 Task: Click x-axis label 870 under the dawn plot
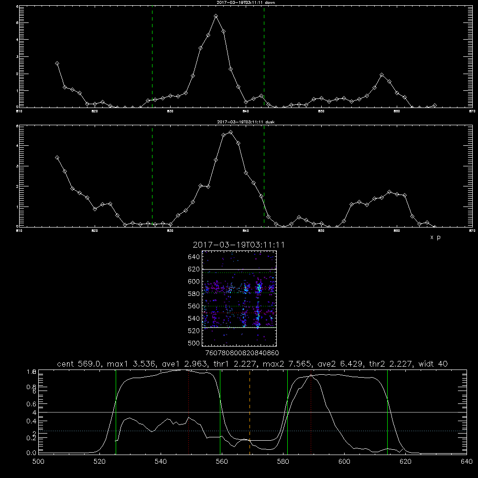472,111
